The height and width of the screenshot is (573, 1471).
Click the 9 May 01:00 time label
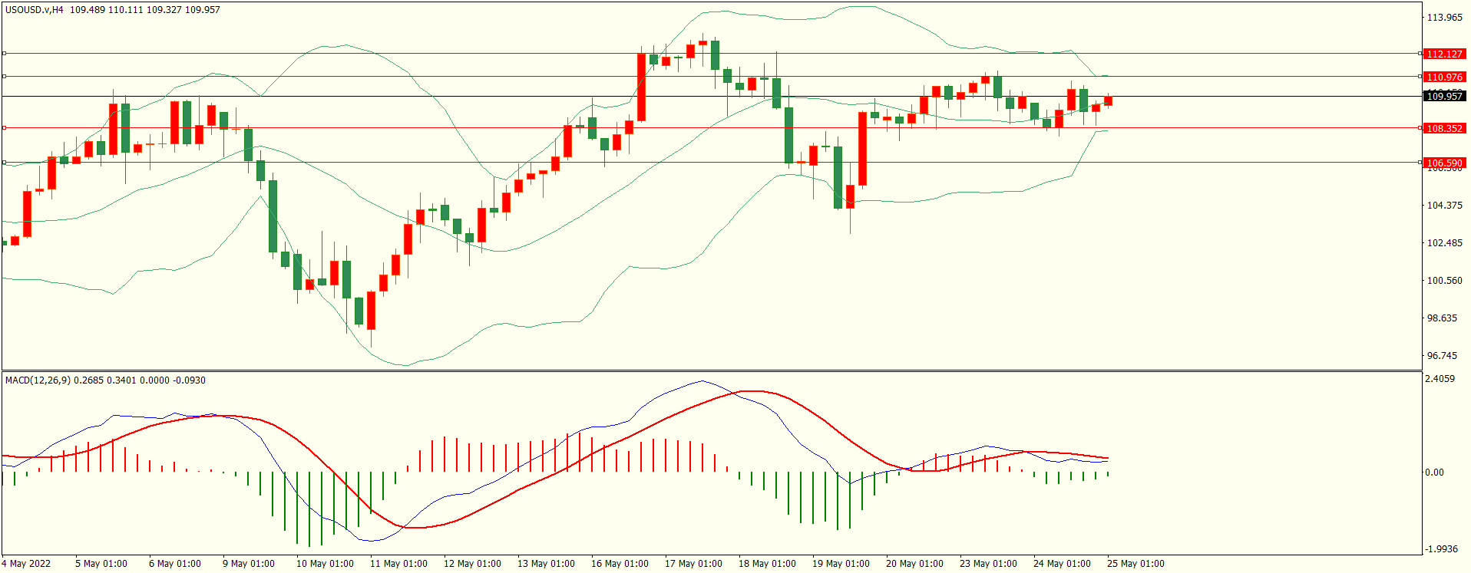click(249, 563)
